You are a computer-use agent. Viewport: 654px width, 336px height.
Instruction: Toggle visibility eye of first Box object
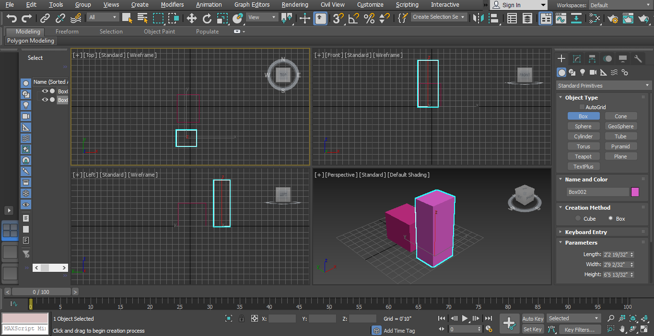click(x=45, y=91)
